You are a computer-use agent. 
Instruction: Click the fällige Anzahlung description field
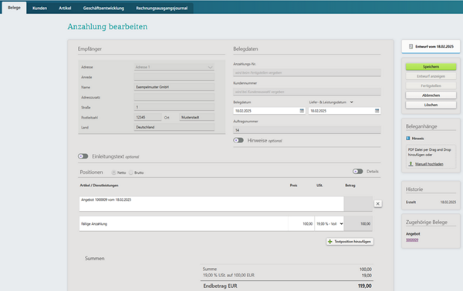pos(184,224)
